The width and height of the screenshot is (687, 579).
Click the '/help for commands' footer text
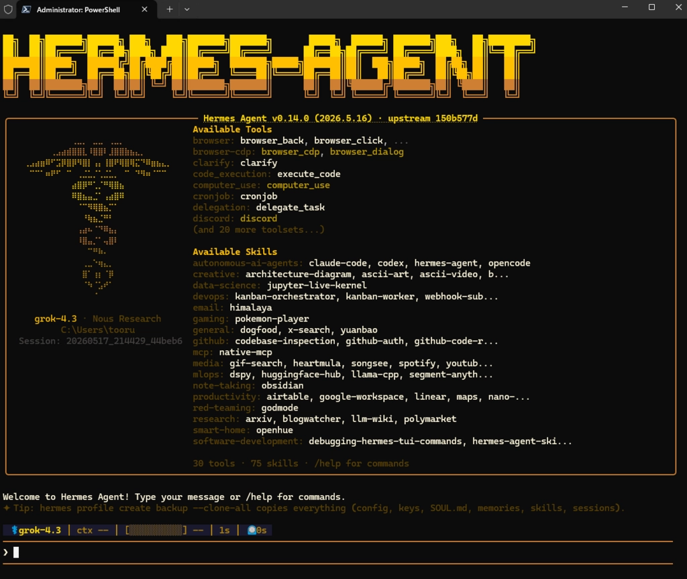[x=362, y=464]
